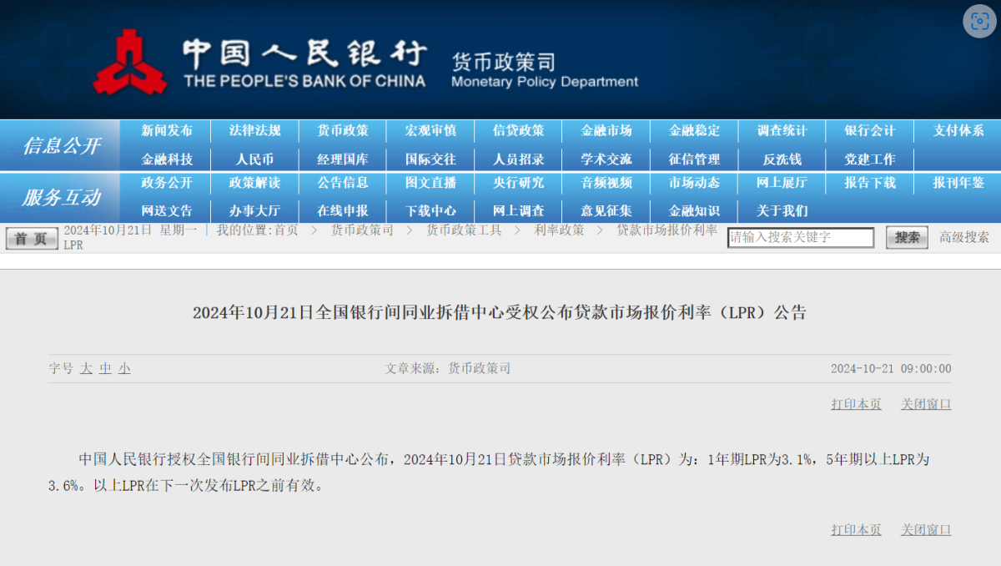Go to 支付体系 in the navigation menu
Image resolution: width=1001 pixels, height=566 pixels.
pyautogui.click(x=958, y=131)
